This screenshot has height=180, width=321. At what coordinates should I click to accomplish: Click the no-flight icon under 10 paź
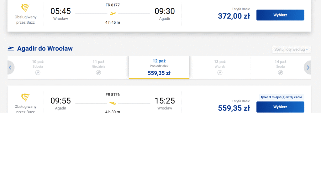pyautogui.click(x=38, y=73)
